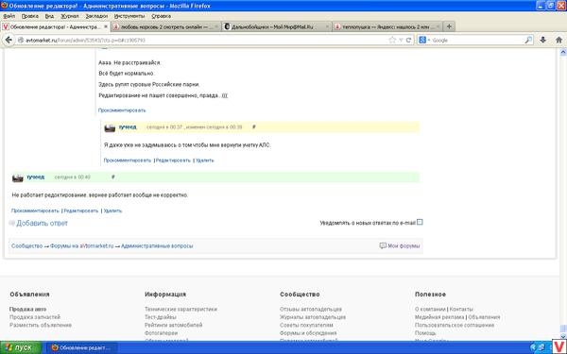Open the Инструменты menu
Screen dimensions: 567x354
point(129,16)
